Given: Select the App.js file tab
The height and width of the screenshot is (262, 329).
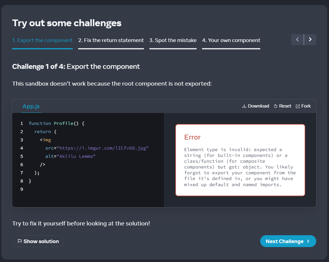Looking at the screenshot, I should [31, 106].
